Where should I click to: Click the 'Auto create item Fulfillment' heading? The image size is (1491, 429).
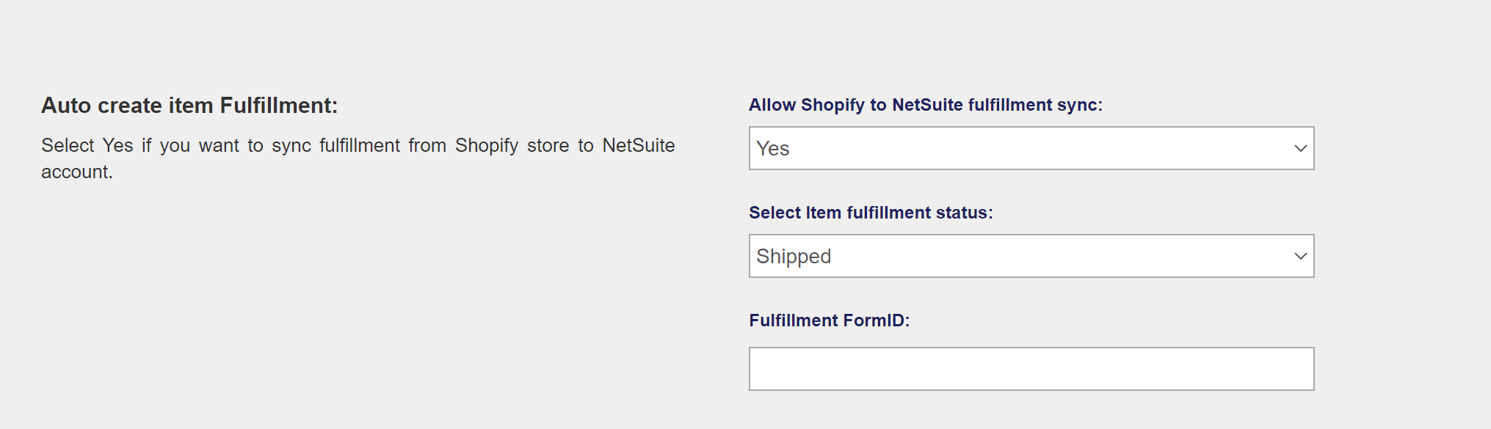189,106
